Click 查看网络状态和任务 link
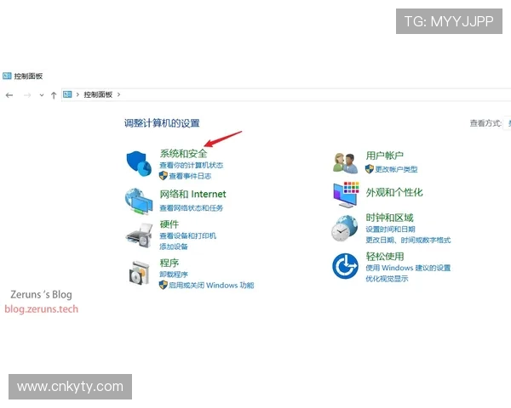Viewport: 511px width, 408px height. 192,208
